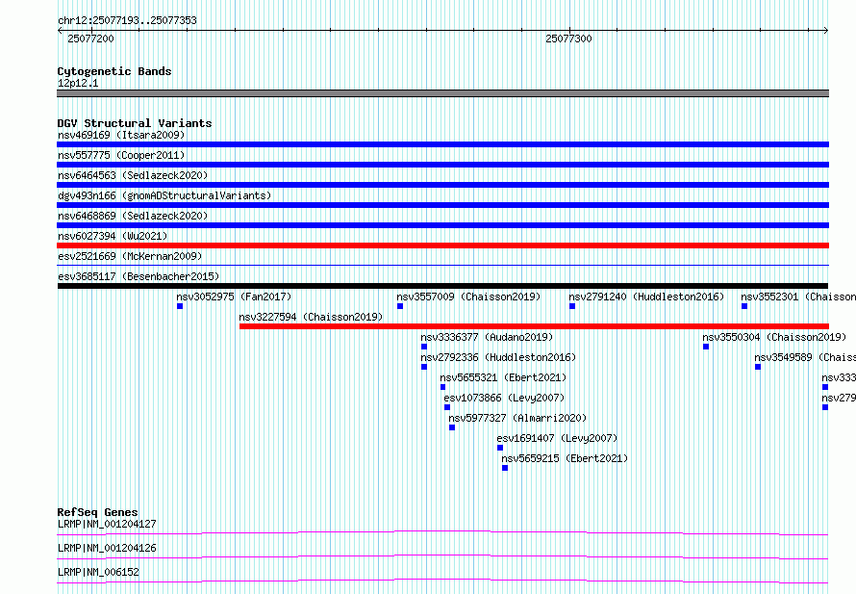Click the LRMP|NM_006152 gene label
The width and height of the screenshot is (856, 594).
pos(98,572)
